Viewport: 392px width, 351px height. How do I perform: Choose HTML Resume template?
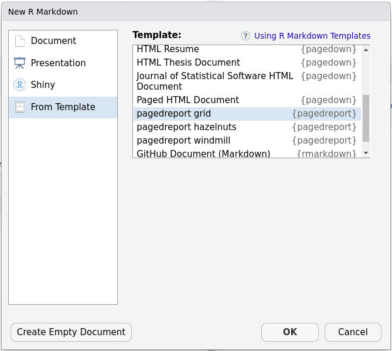click(168, 50)
